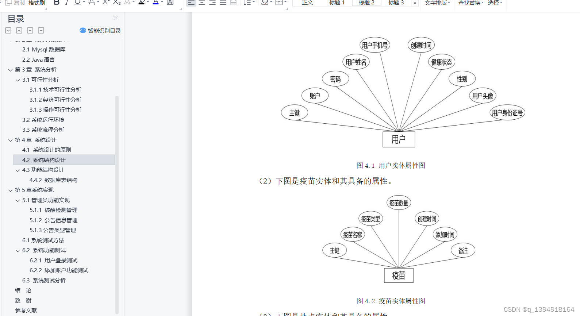This screenshot has width=580, height=316.
Task: Open the paragraph settings dialog launcher
Action: pyautogui.click(x=287, y=8)
